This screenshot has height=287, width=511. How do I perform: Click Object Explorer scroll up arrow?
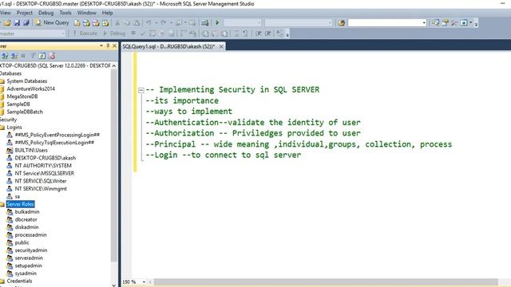[x=113, y=65]
